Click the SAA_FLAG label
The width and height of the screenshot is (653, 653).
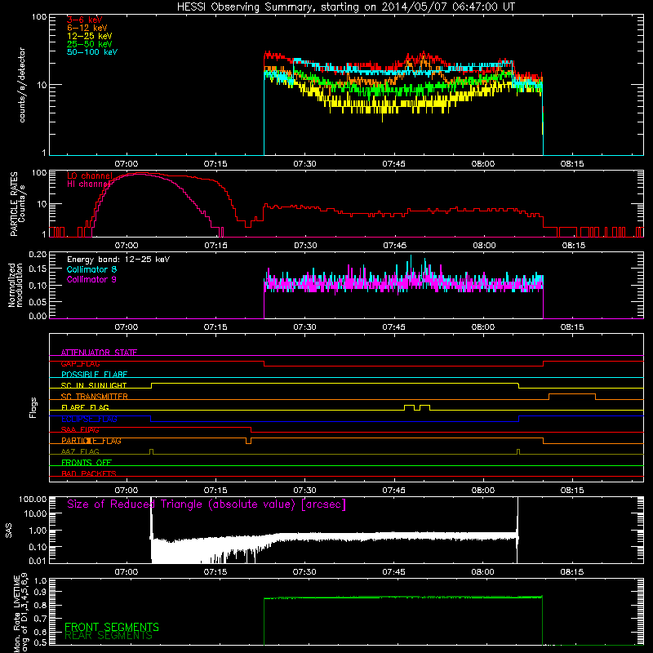click(x=80, y=429)
